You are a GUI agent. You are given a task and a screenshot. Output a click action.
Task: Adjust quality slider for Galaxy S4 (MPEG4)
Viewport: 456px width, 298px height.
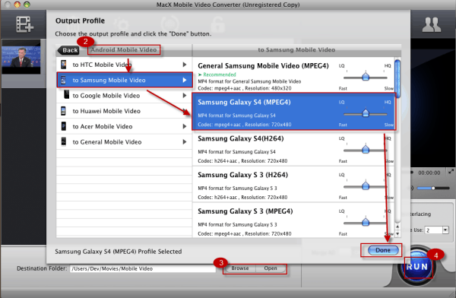coord(366,114)
